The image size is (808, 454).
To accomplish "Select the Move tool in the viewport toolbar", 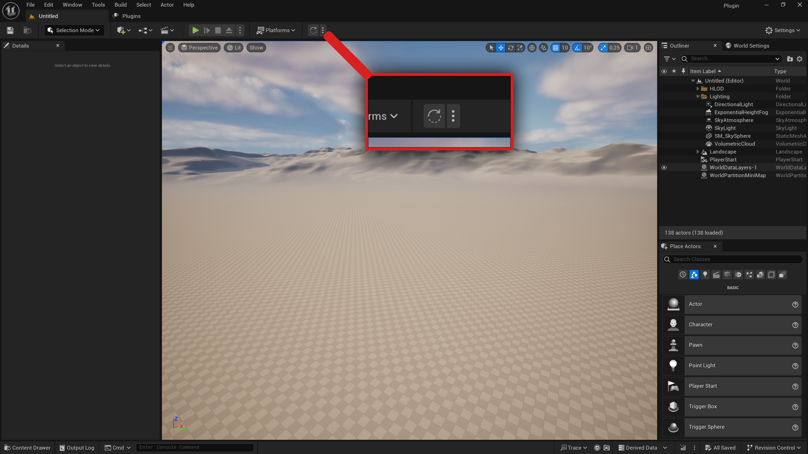I will 501,48.
